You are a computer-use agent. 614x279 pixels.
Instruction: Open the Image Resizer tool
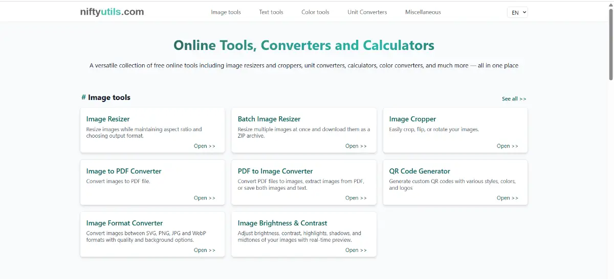coord(108,119)
